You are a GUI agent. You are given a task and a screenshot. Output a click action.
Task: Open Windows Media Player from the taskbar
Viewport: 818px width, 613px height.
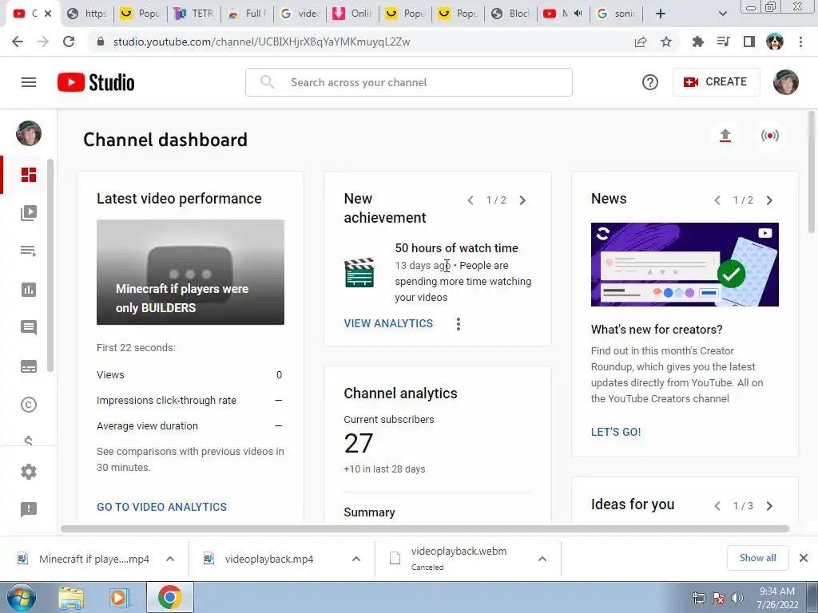click(x=119, y=597)
